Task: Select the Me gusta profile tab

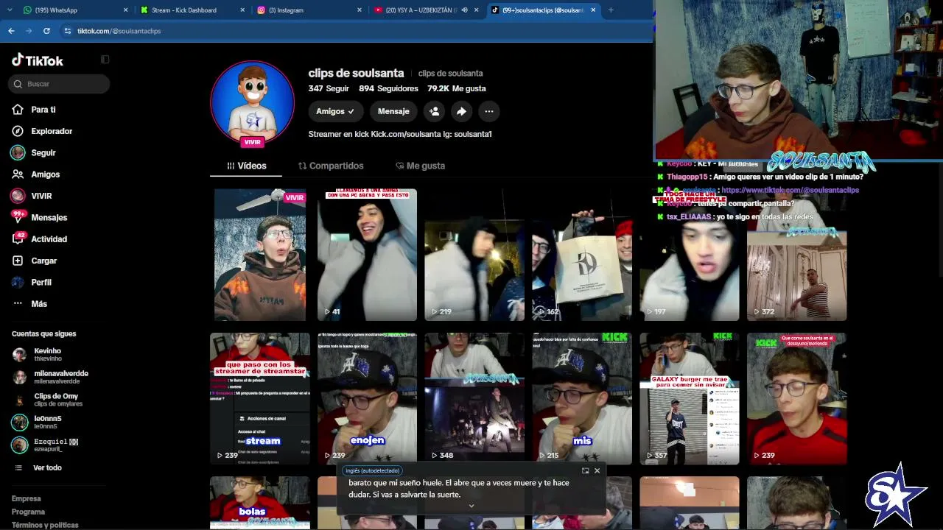Action: (420, 166)
